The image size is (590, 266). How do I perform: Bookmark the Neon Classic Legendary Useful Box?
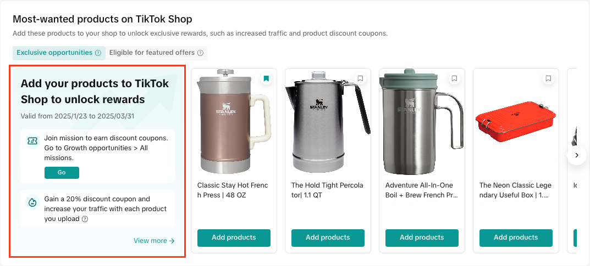(548, 78)
